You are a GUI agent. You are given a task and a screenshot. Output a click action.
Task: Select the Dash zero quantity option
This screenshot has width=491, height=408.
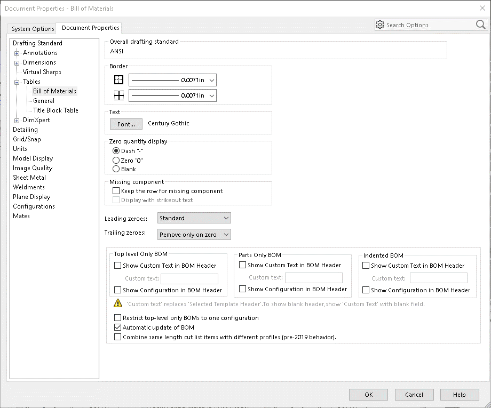[116, 151]
